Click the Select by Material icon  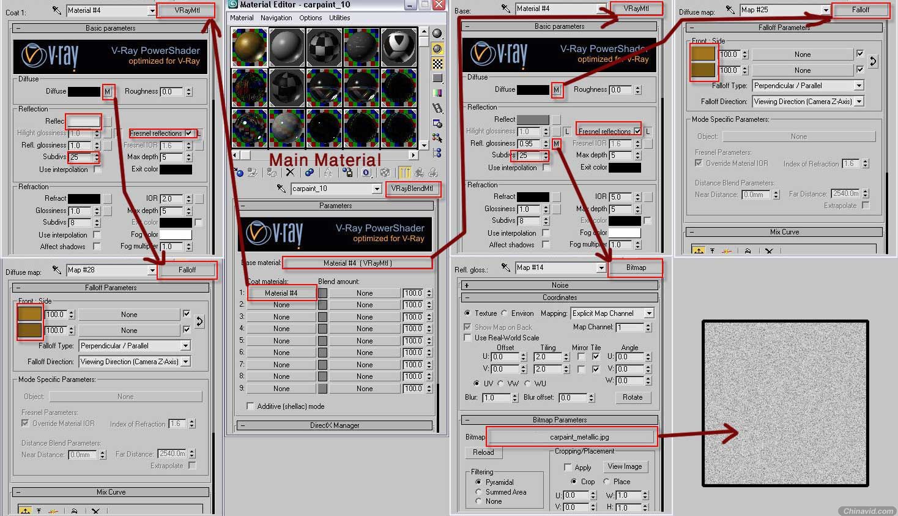pos(437,138)
